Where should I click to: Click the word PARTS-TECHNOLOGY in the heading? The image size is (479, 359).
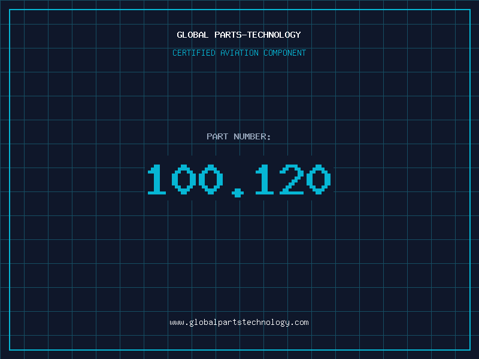point(257,35)
